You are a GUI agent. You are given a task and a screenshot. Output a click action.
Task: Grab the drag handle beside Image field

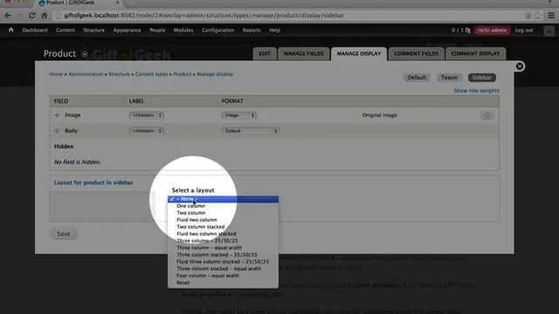(57, 115)
